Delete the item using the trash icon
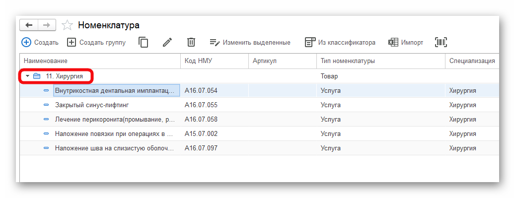The image size is (515, 198). pos(191,42)
